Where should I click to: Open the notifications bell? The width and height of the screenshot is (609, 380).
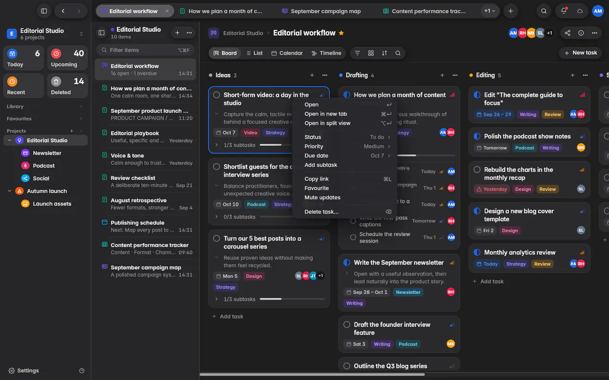[x=564, y=11]
